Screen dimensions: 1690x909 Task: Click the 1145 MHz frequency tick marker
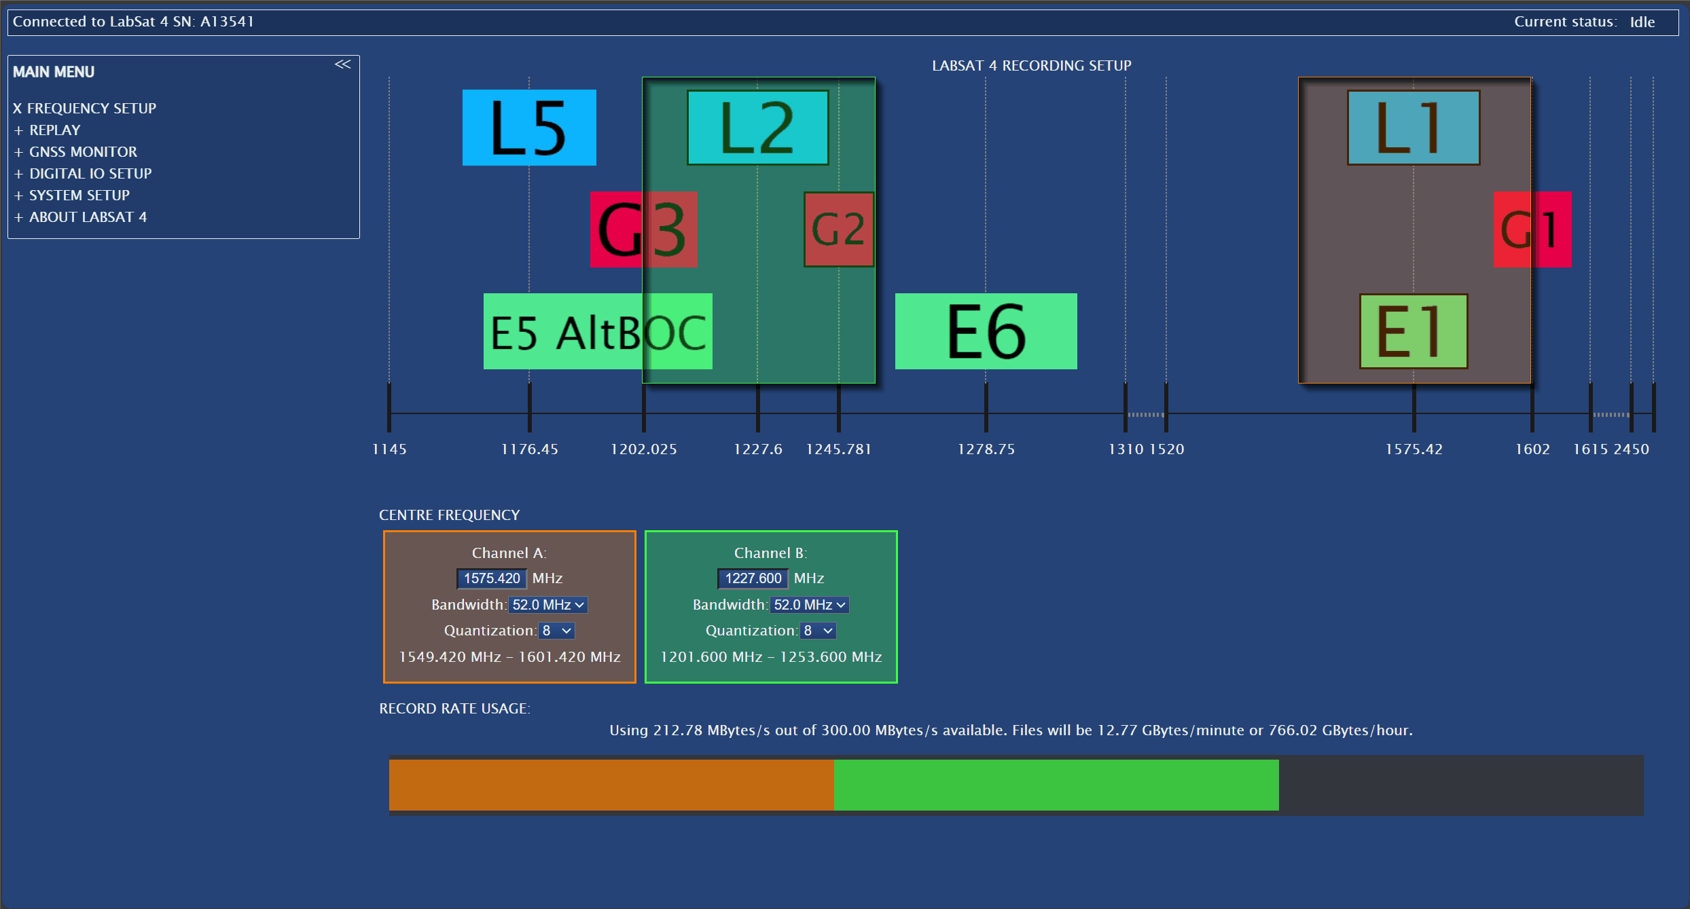coord(389,407)
